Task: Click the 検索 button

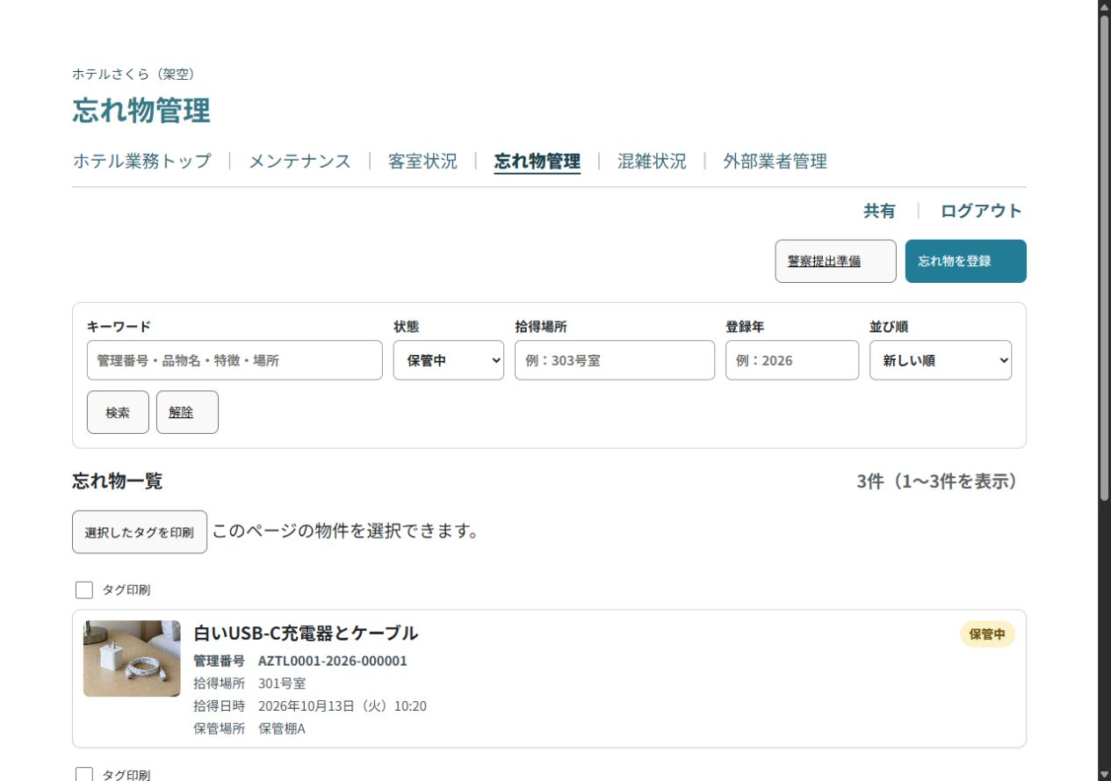Action: click(118, 412)
